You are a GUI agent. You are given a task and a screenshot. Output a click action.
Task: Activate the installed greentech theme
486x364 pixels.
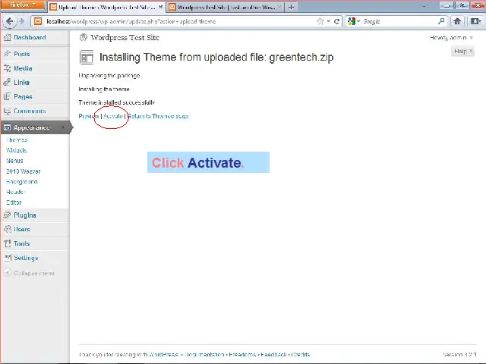(113, 116)
